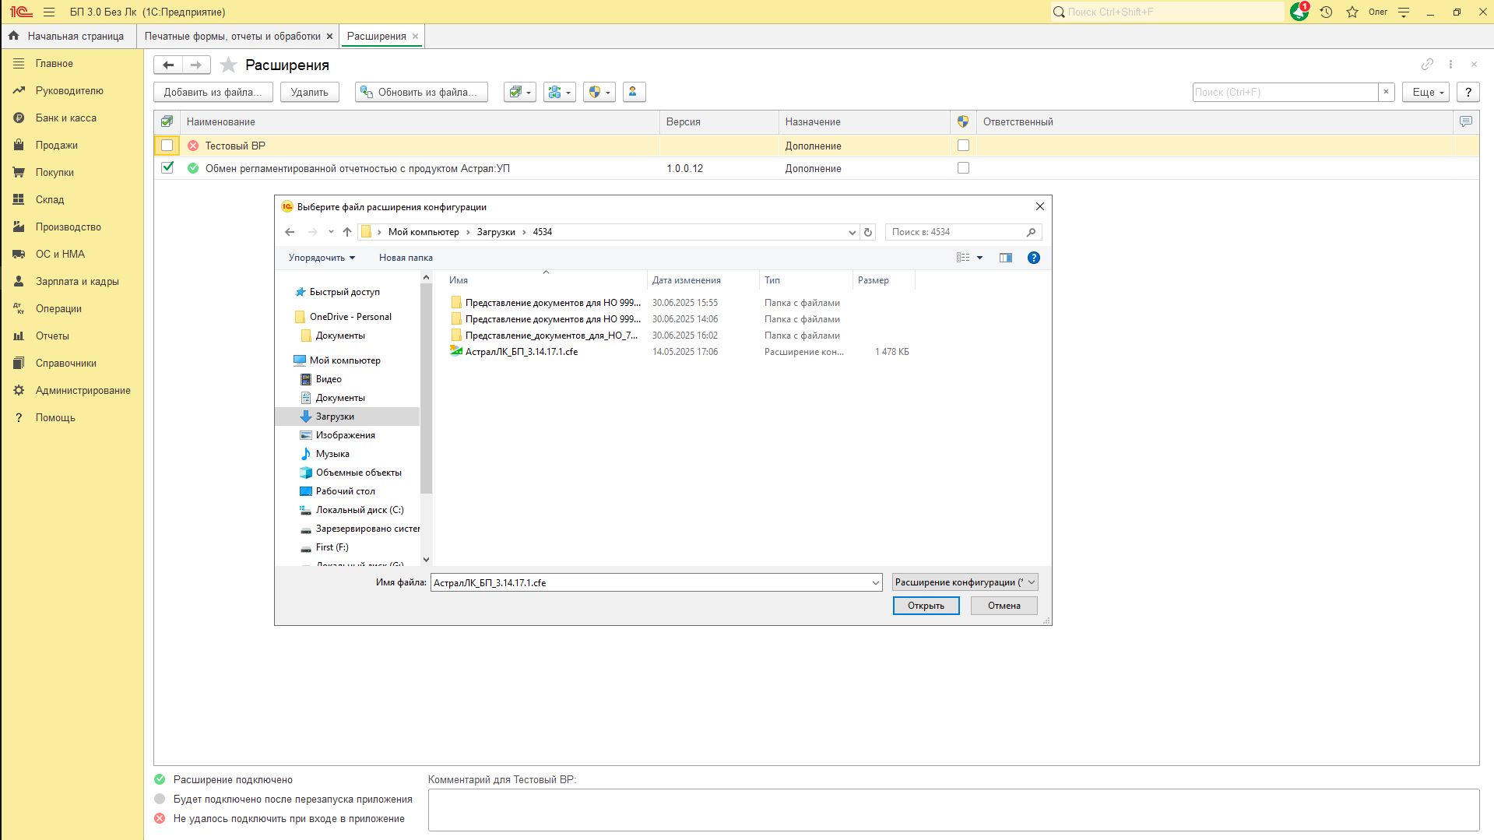The width and height of the screenshot is (1494, 840).
Task: Toggle safe mode checkbox for the Астрал row
Action: (x=963, y=168)
